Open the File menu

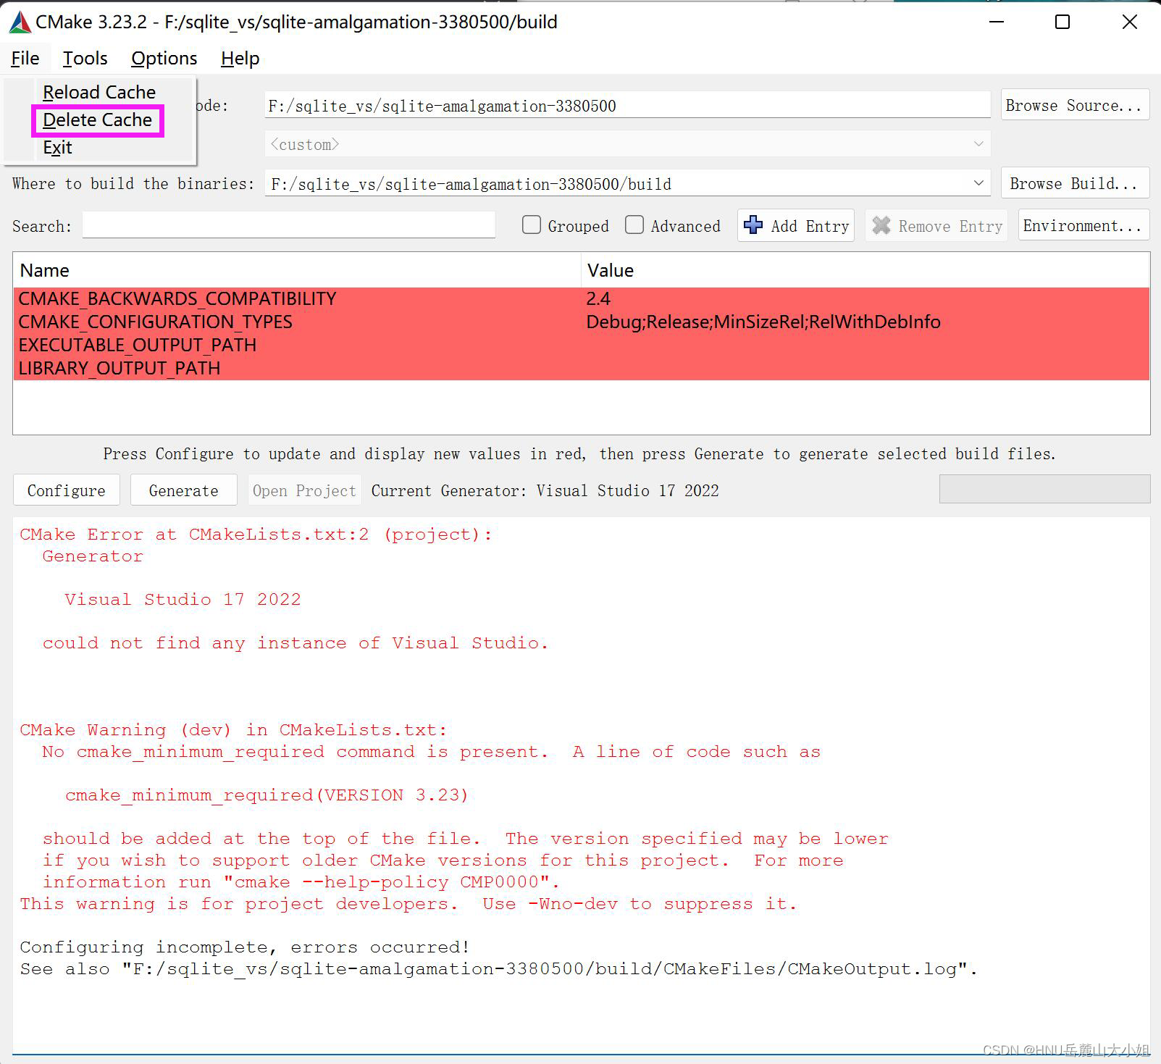point(25,58)
